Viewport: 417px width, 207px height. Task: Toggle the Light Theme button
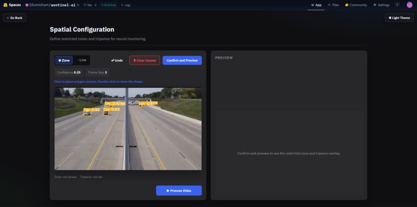(x=399, y=18)
